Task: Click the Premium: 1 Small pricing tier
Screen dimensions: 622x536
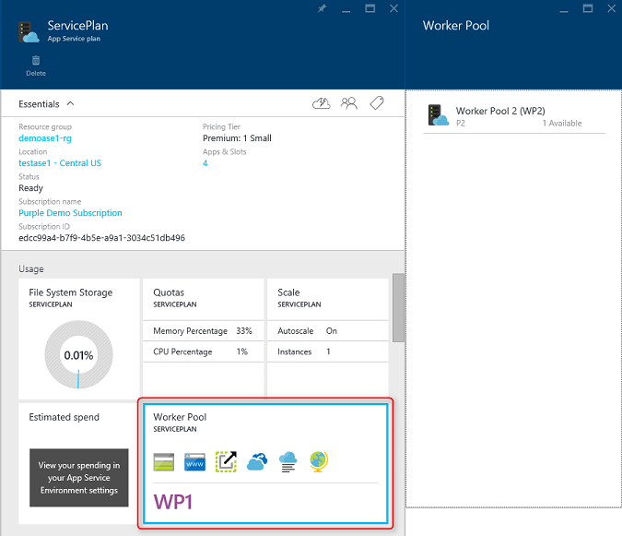Action: 237,138
